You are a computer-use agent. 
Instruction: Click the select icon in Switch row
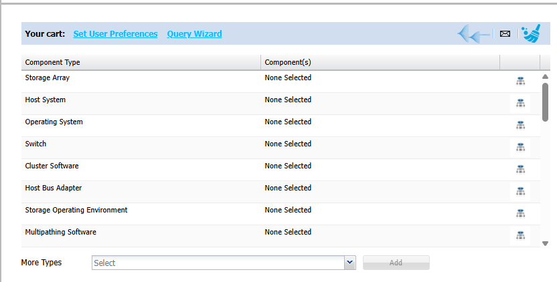520,147
